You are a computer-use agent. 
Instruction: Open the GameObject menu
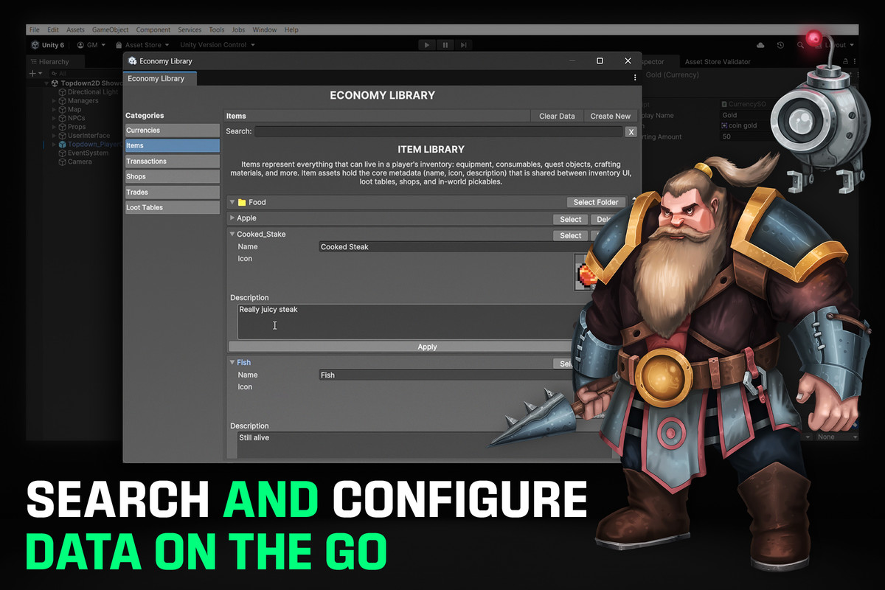click(110, 29)
